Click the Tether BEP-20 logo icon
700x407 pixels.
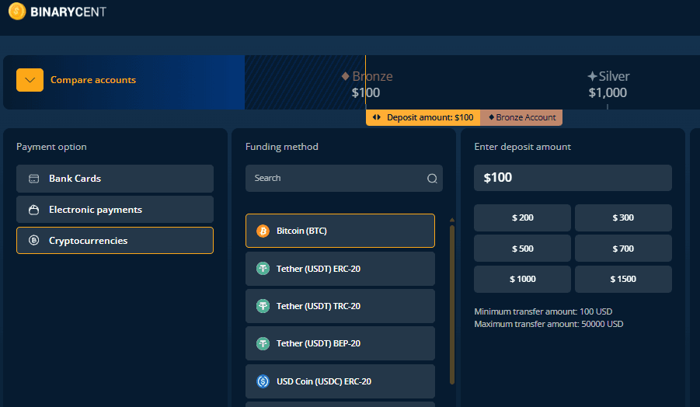point(263,343)
